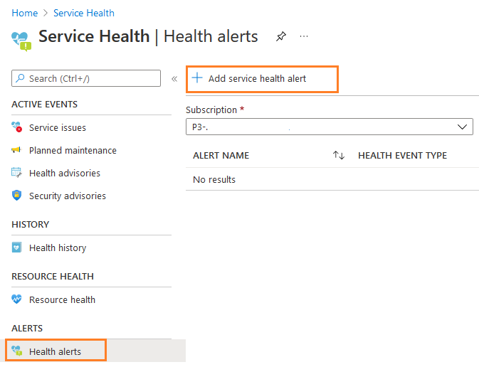The width and height of the screenshot is (479, 367).
Task: Click the Health Event Type column header
Action: 402,155
